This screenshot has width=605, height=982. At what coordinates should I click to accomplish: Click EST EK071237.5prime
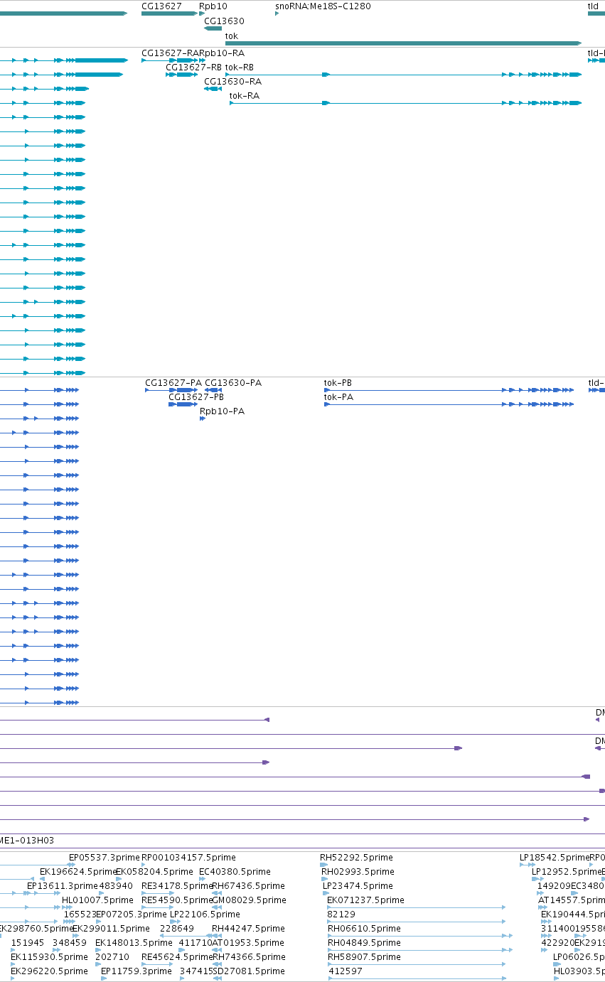coord(365,900)
